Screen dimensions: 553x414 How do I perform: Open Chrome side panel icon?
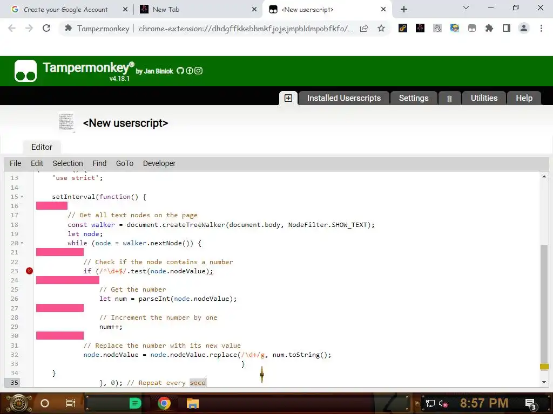tap(507, 28)
